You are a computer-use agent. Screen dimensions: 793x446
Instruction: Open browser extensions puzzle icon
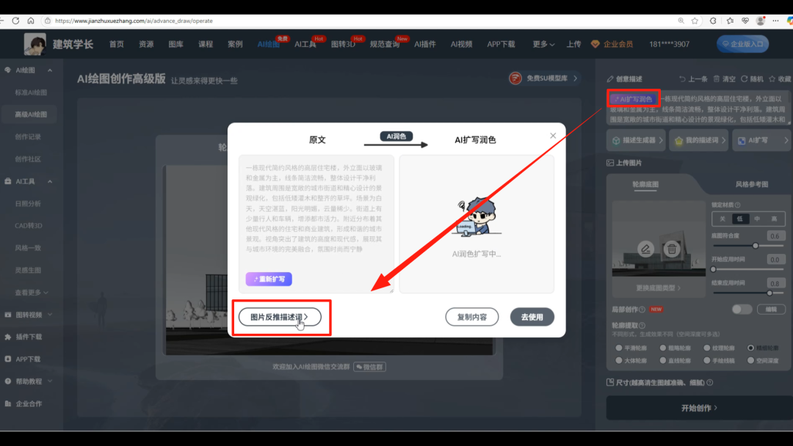coord(712,21)
